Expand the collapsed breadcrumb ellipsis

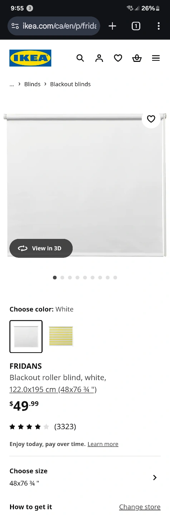point(12,84)
